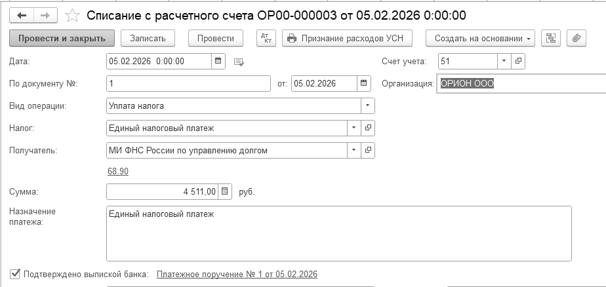The height and width of the screenshot is (287, 606).
Task: Click the 'Записать' button
Action: click(148, 38)
